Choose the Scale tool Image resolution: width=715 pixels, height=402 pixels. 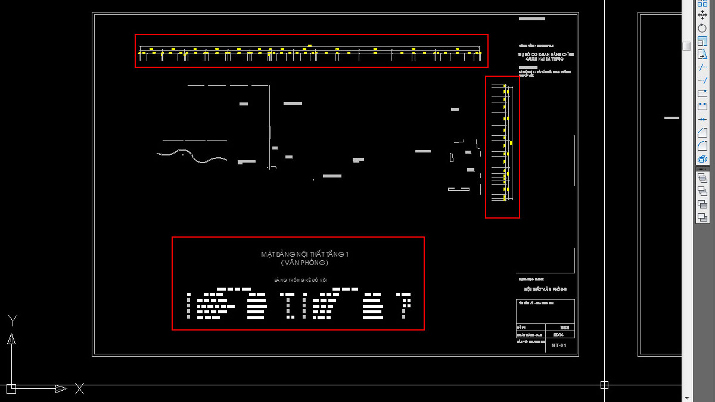tap(702, 41)
